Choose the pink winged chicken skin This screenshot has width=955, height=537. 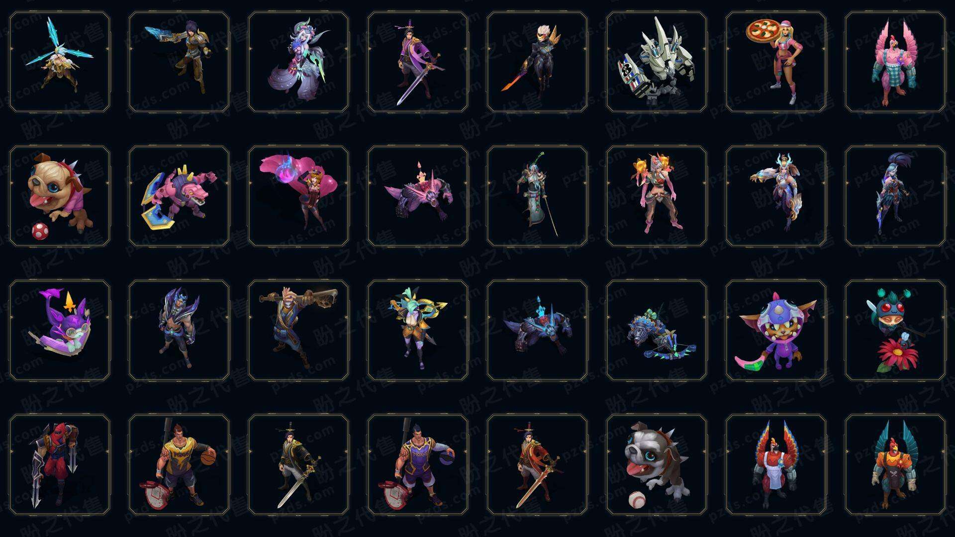(x=895, y=62)
